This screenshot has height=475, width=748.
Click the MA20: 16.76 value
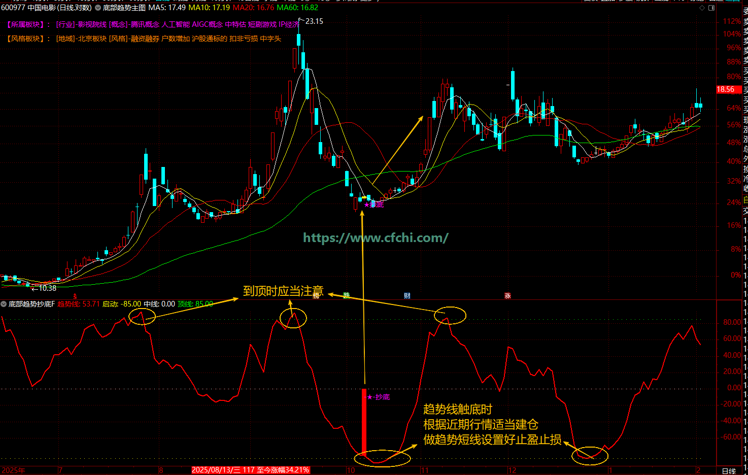click(x=253, y=8)
